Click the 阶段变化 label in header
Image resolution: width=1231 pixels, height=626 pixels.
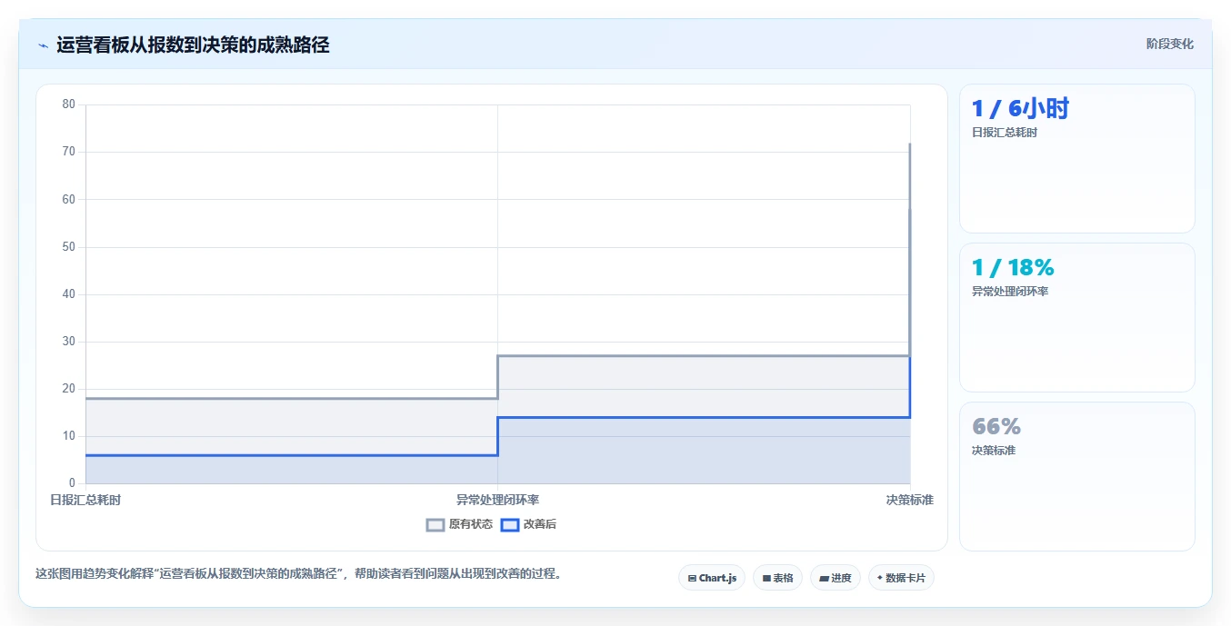[x=1169, y=44]
